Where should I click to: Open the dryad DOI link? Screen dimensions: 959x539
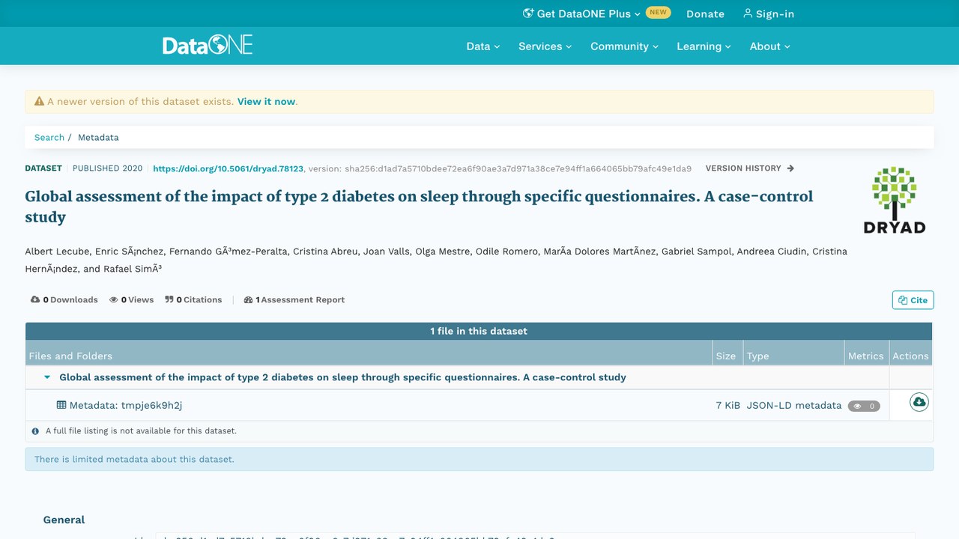point(228,168)
